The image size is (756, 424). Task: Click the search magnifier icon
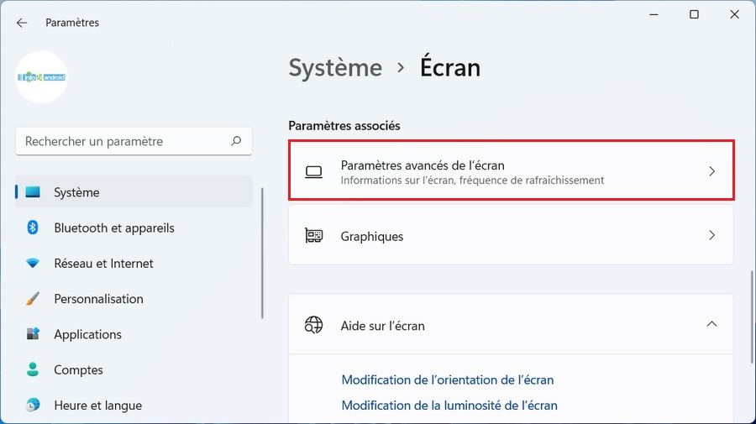tap(237, 141)
